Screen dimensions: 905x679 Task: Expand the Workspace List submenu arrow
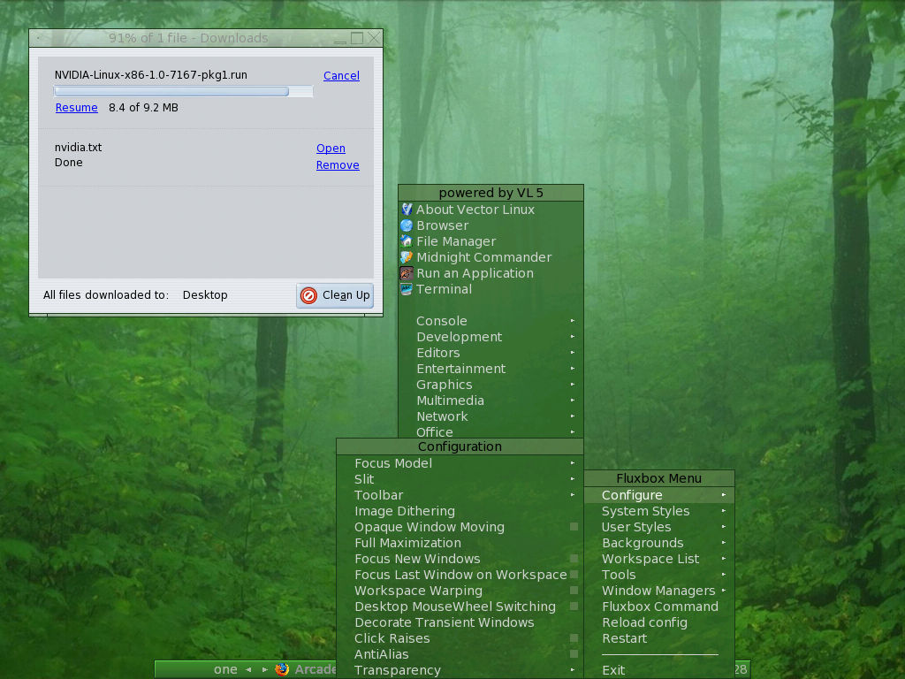724,559
